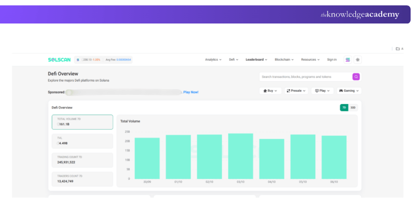416x220 pixels.
Task: Click the SOL price ticker icon
Action: tap(78, 60)
